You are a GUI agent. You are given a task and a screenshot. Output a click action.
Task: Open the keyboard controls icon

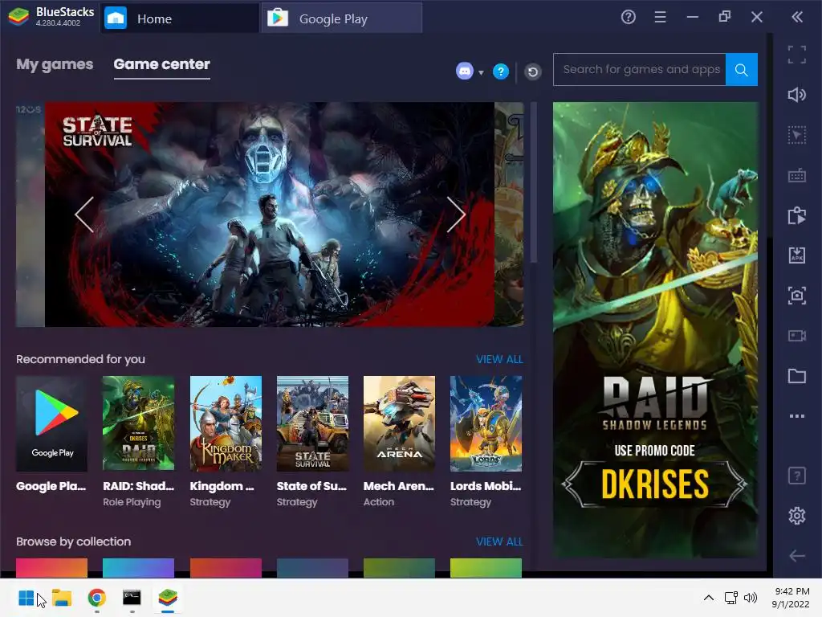coord(796,175)
